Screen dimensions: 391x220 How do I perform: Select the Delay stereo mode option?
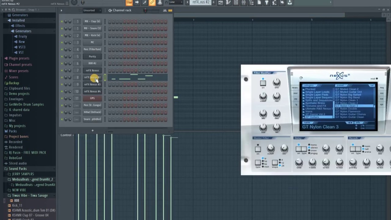[312, 148]
